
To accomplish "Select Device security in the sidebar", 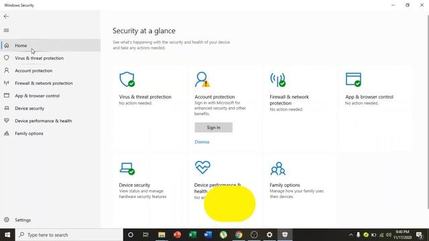I will pos(50,108).
